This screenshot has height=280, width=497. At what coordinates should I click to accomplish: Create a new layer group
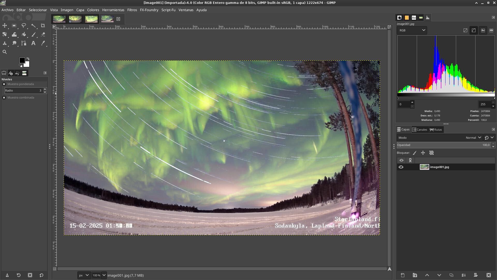coord(415,275)
